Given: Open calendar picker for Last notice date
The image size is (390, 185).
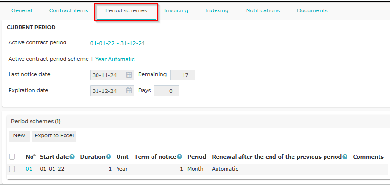Looking at the screenshot, I should (129, 75).
